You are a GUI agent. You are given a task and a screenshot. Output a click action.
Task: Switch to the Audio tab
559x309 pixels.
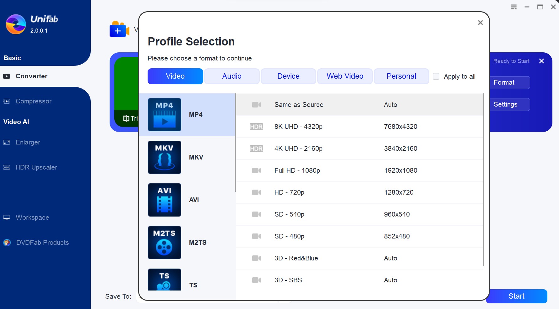(x=232, y=76)
